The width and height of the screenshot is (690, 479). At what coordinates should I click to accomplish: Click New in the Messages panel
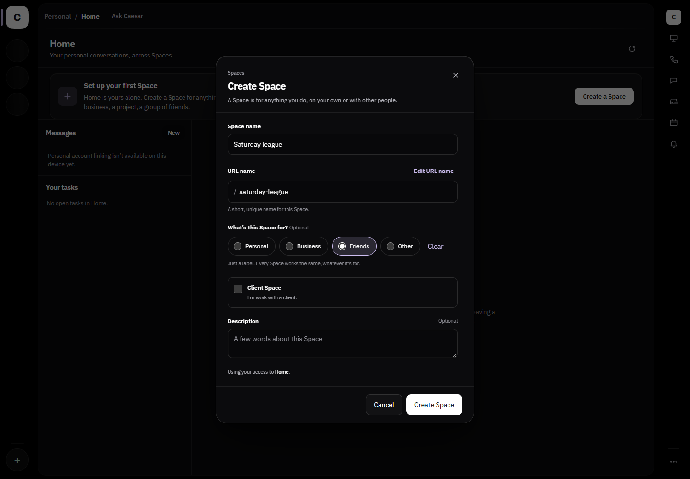coord(174,133)
